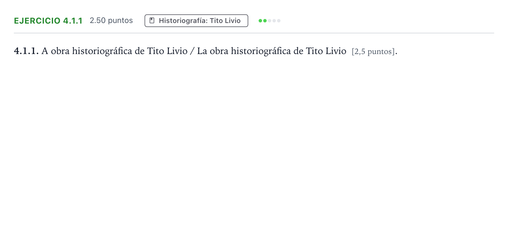Select the EJERCICIO 4.1.1 heading
The image size is (508, 234).
[x=48, y=21]
